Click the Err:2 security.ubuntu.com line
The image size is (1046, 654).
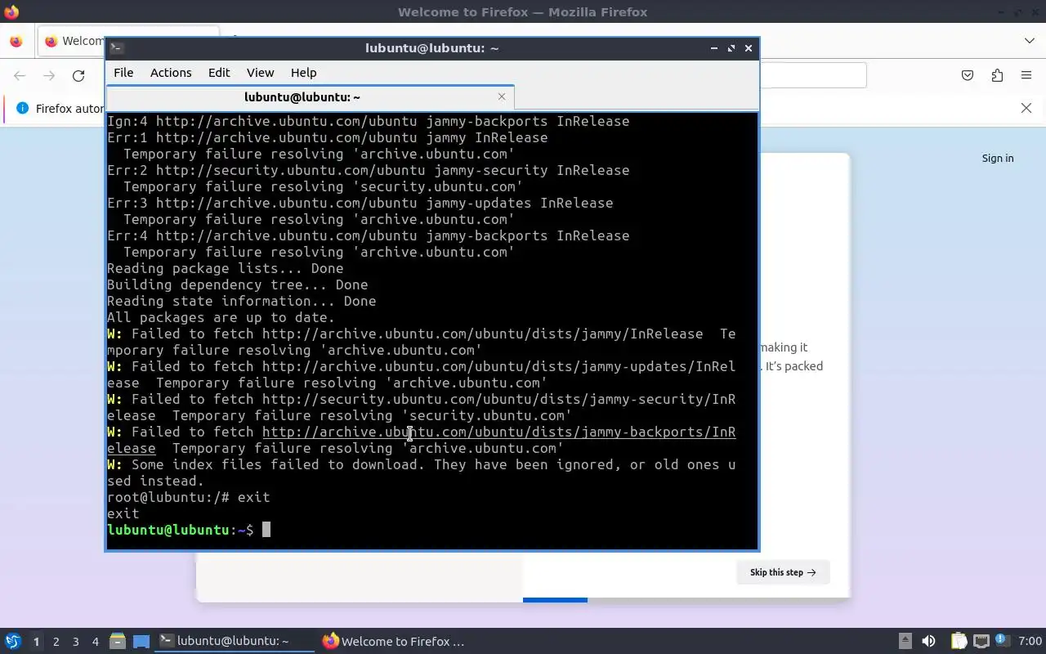[368, 170]
